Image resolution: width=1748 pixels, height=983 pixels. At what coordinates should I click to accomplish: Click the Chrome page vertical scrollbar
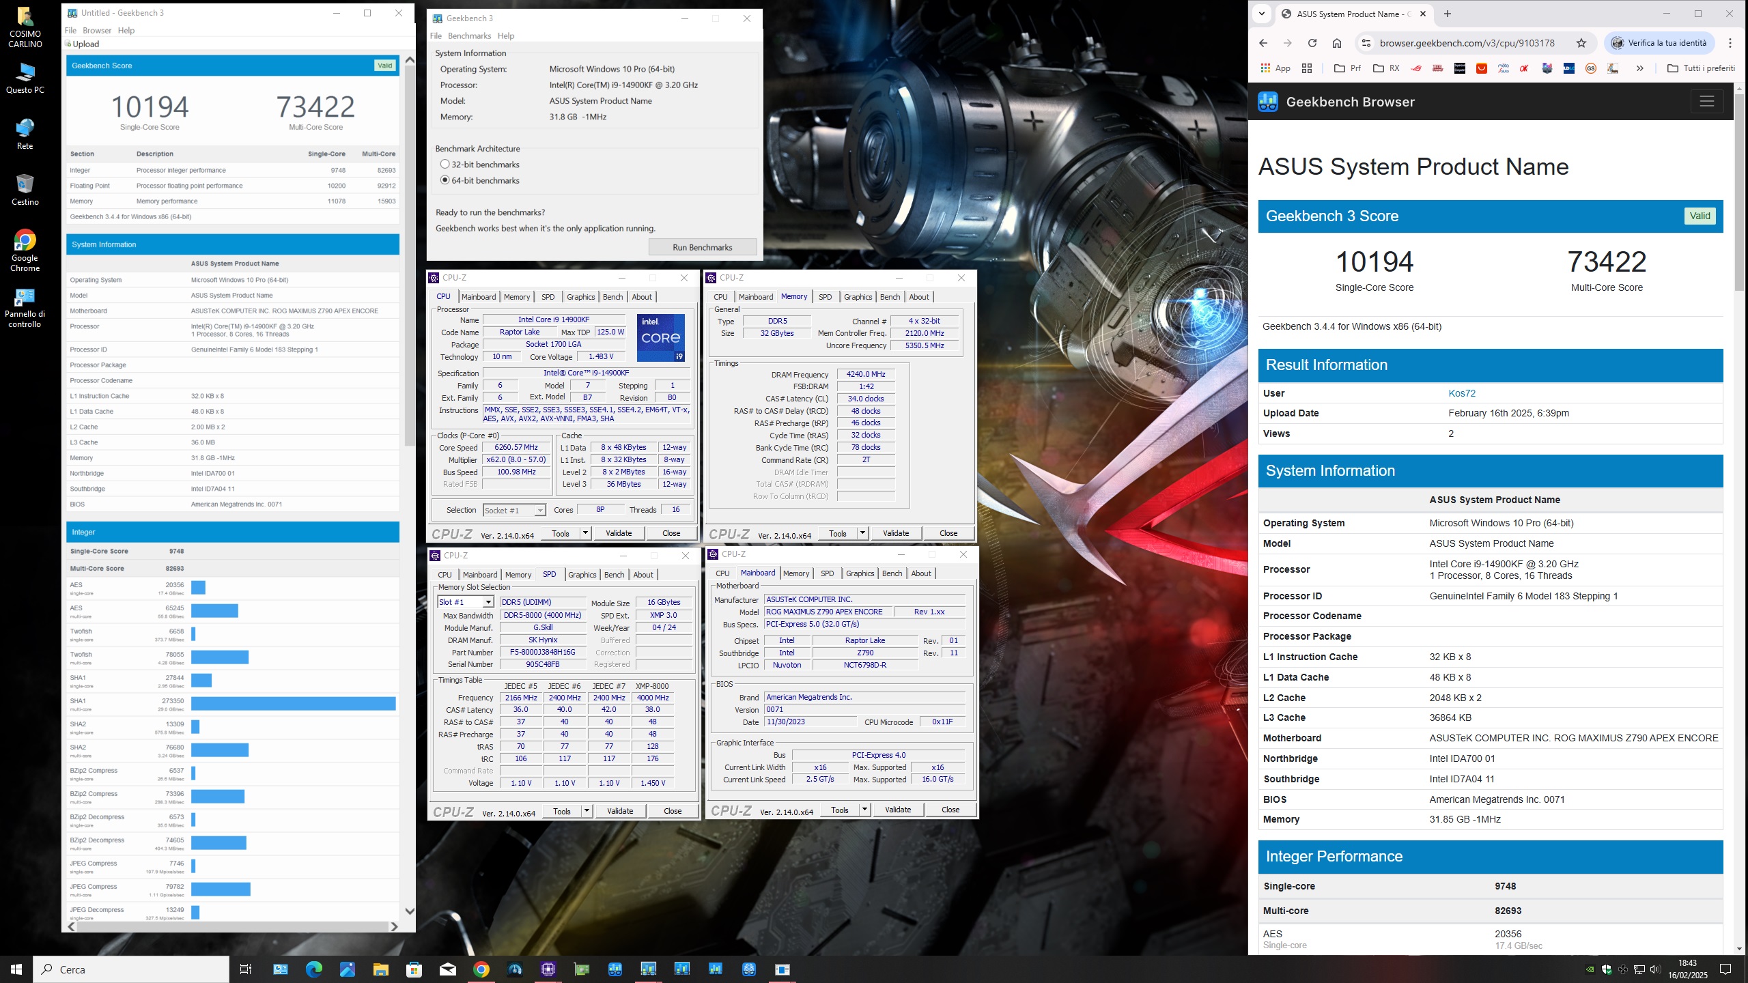(1738, 191)
